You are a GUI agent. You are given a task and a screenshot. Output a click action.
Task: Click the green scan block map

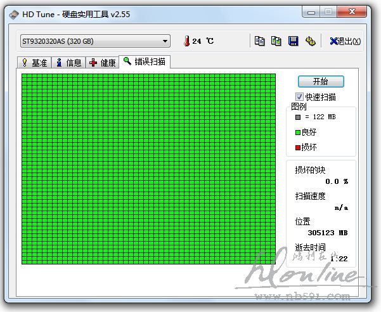coord(149,169)
